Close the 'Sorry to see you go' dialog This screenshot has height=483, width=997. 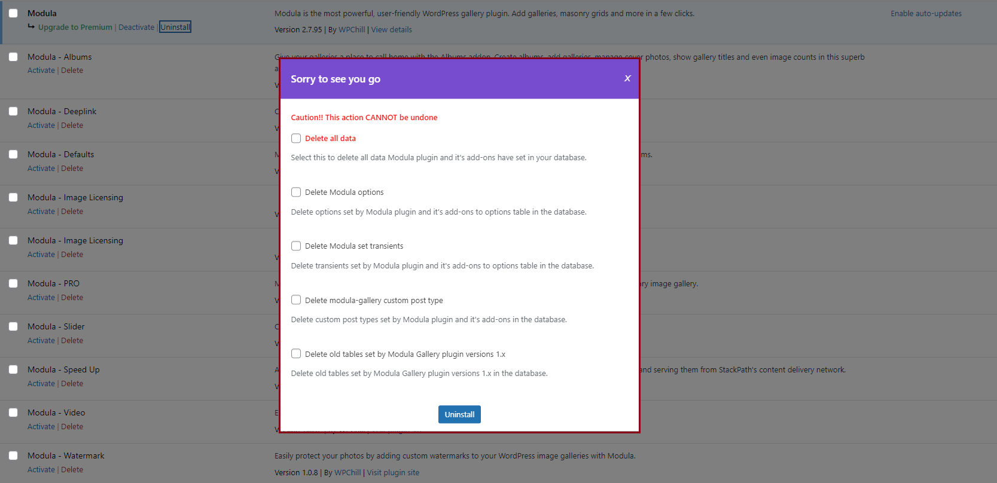tap(627, 78)
